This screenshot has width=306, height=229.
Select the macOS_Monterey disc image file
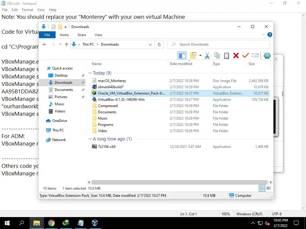coord(180,81)
